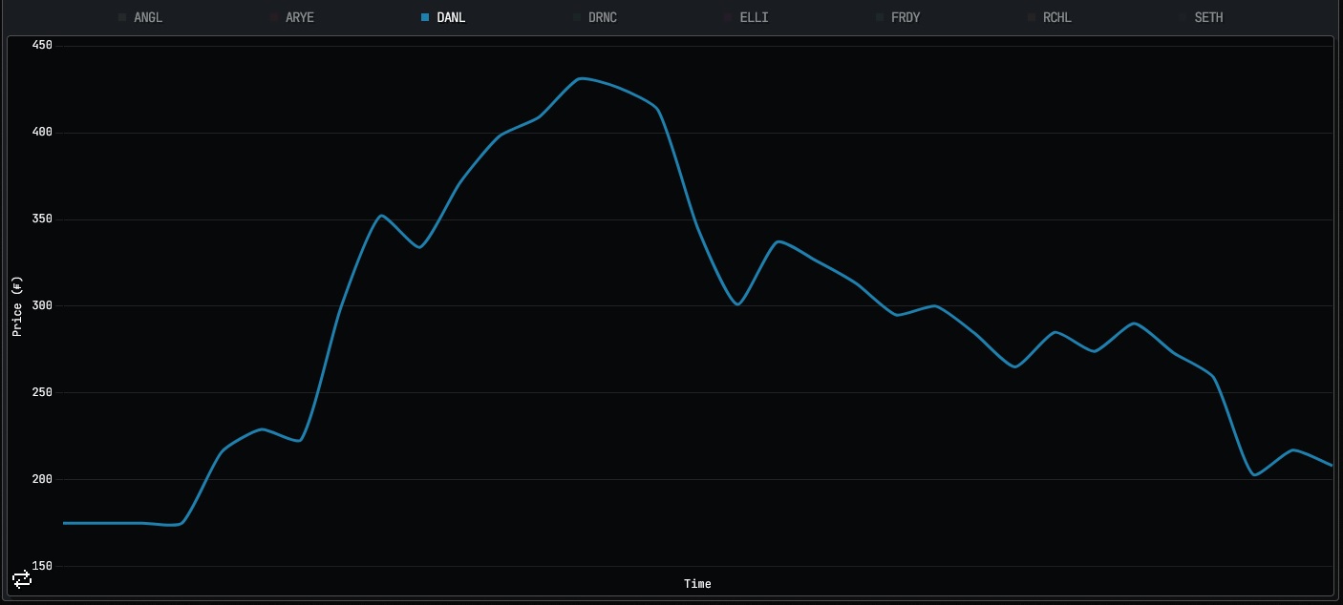Click the ANGL legend color square

pyautogui.click(x=121, y=17)
